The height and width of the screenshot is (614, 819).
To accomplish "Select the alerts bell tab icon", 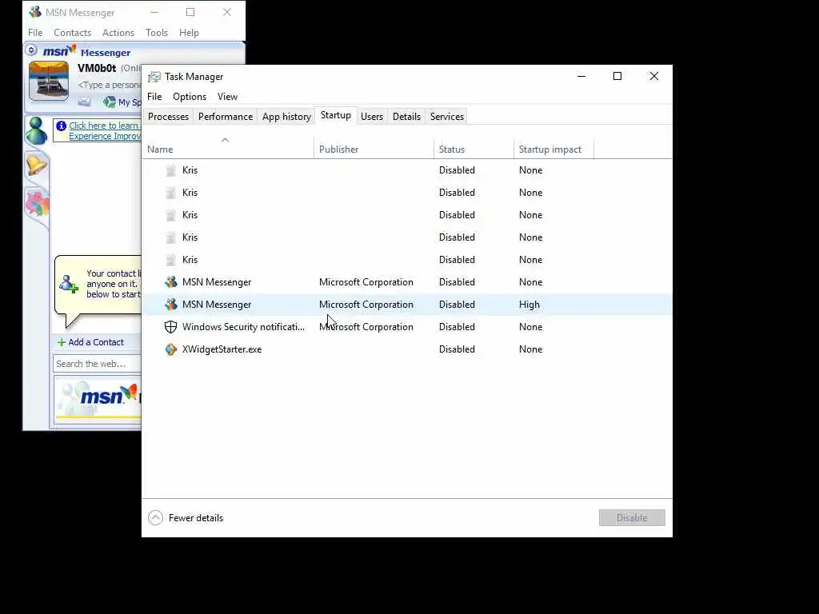I will pos(37,165).
